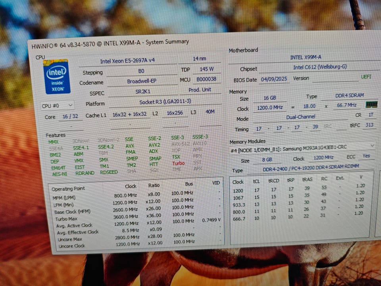The image size is (381, 286).
Task: Click the Memory Size value 16 GB
Action: 270,98
